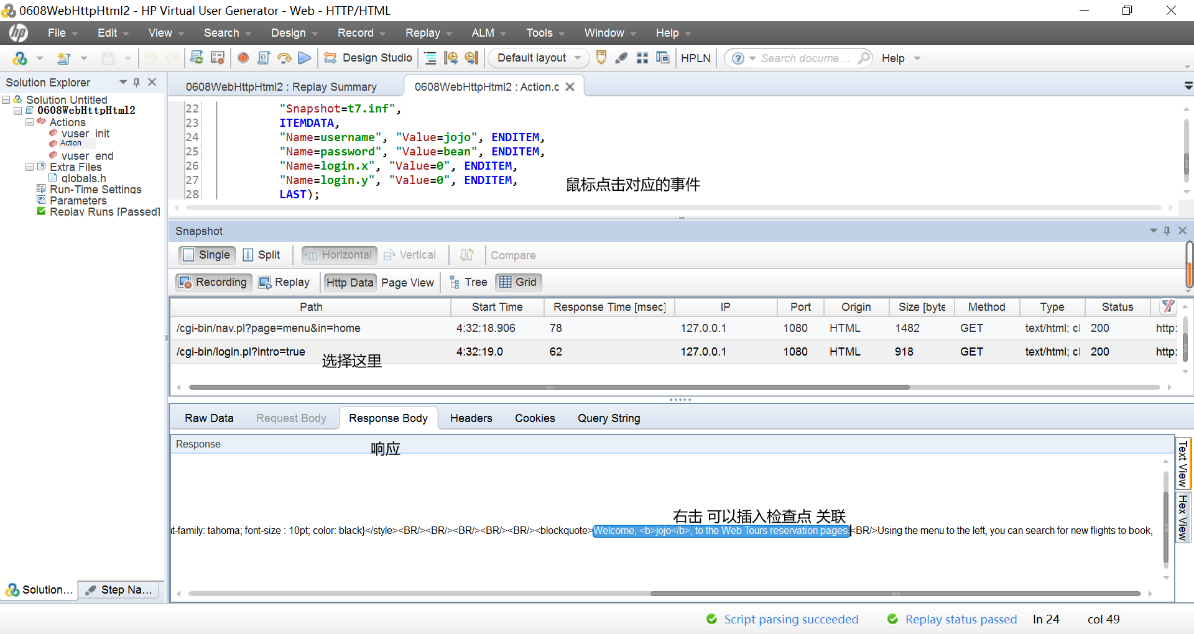
Task: Click the blue Replay play icon
Action: coord(305,58)
